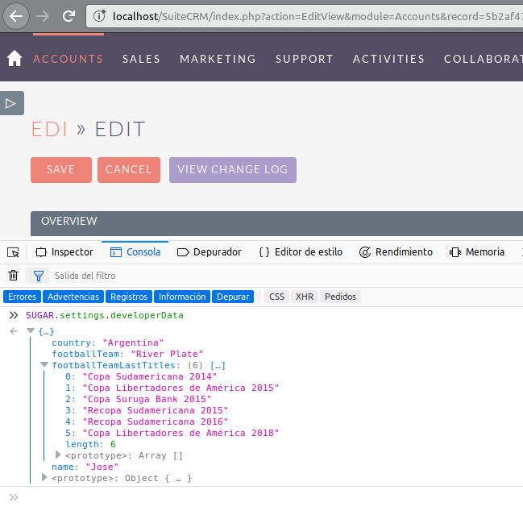Open the Rendimiento tab
Screen dimensions: 523x519
[396, 252]
